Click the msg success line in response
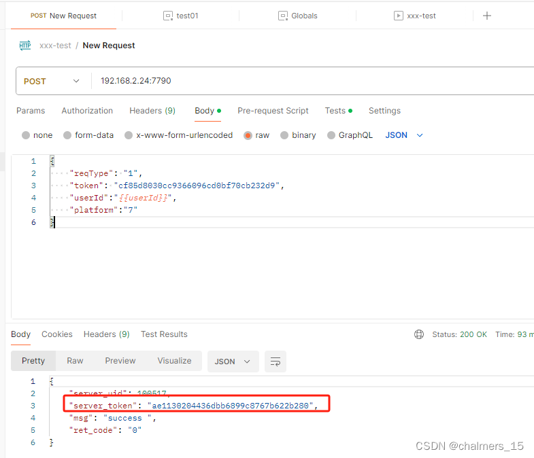Image resolution: width=534 pixels, height=458 pixels. pos(112,418)
